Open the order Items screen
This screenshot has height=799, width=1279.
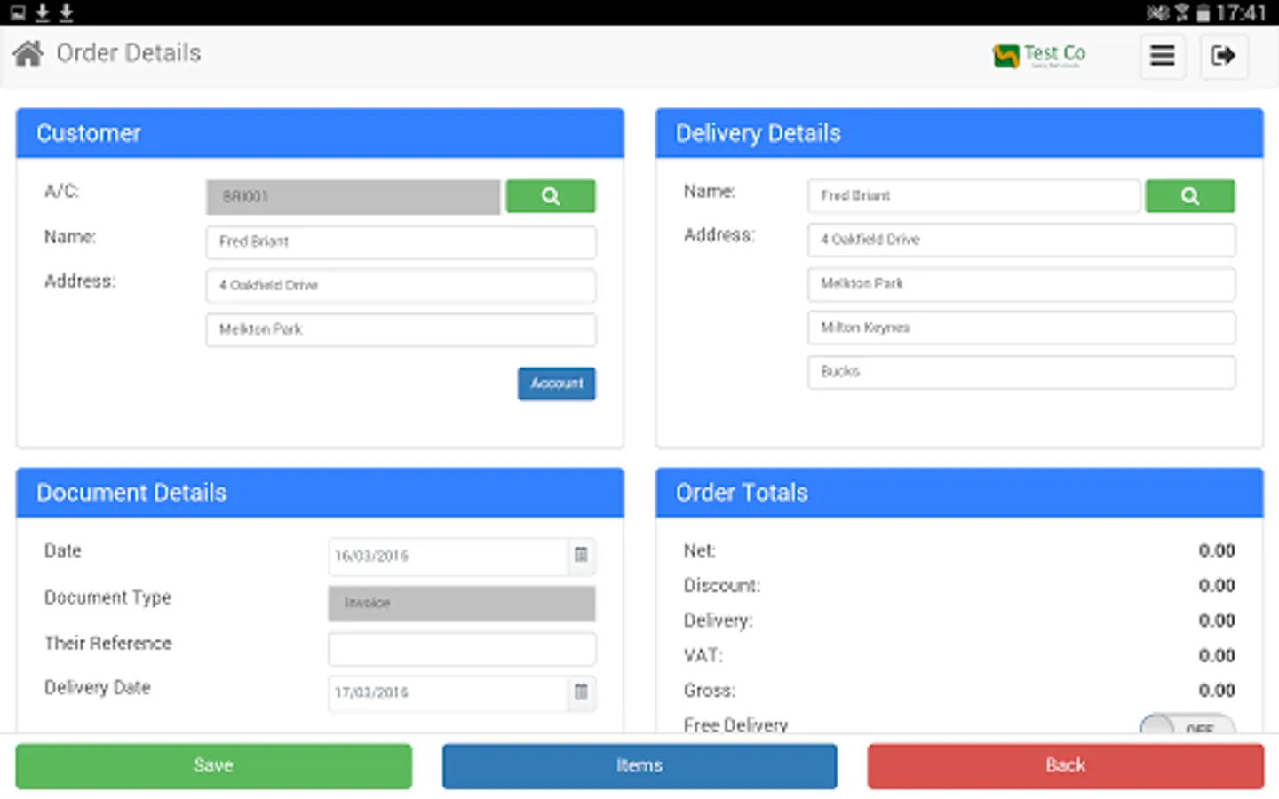tap(639, 765)
